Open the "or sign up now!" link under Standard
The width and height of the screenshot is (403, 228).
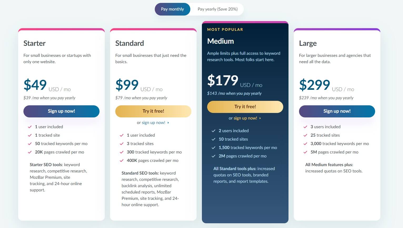pyautogui.click(x=153, y=122)
